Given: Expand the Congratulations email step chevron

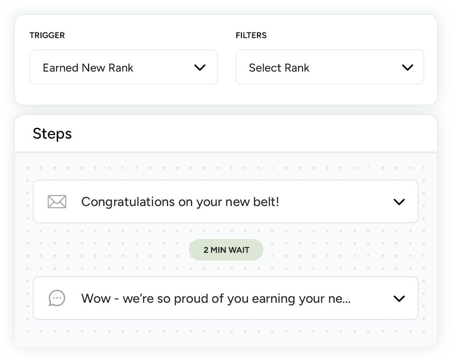Looking at the screenshot, I should [399, 202].
